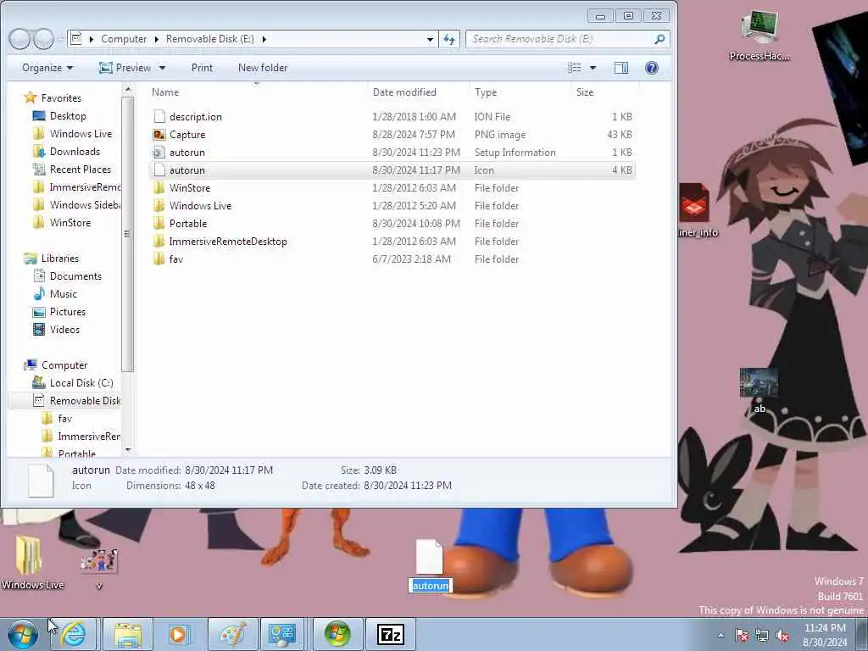Click the New folder toolbar button

263,68
